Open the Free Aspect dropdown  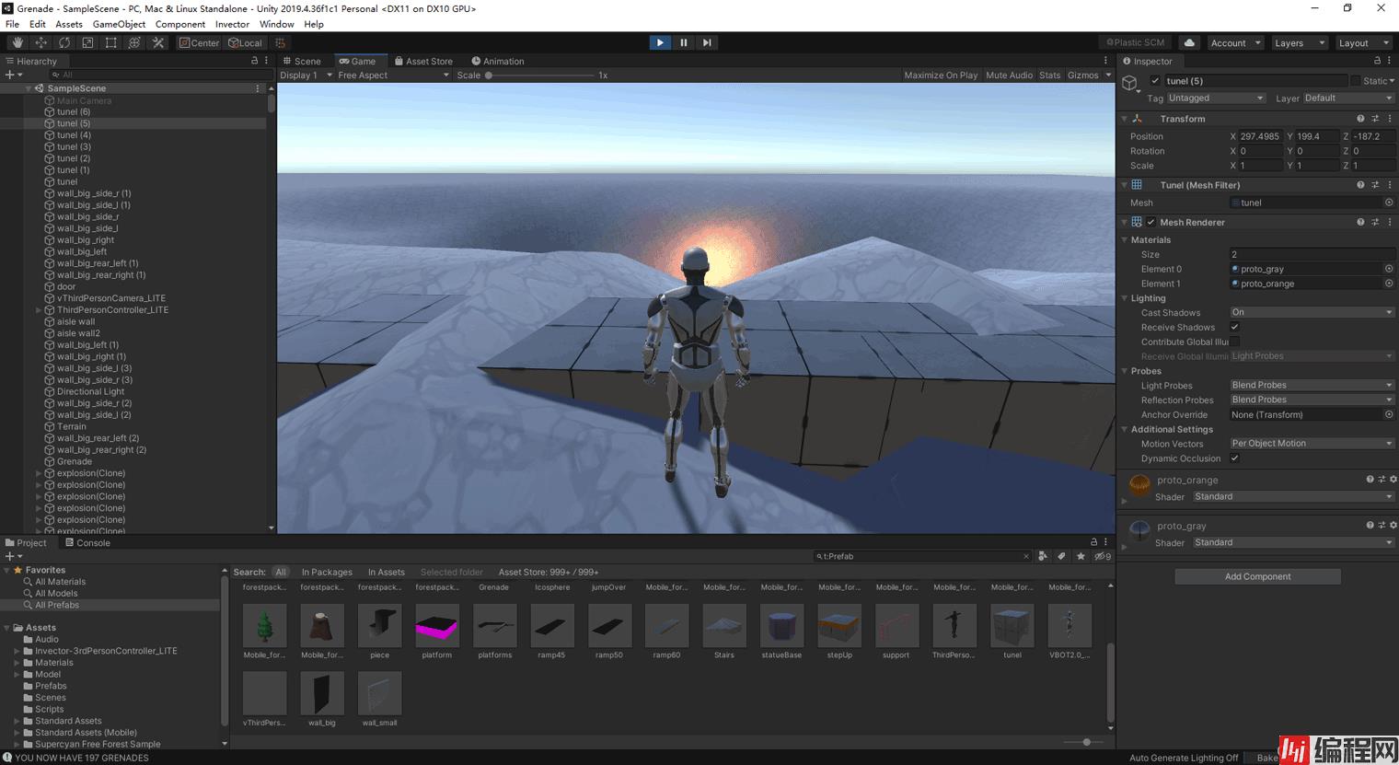(x=393, y=75)
